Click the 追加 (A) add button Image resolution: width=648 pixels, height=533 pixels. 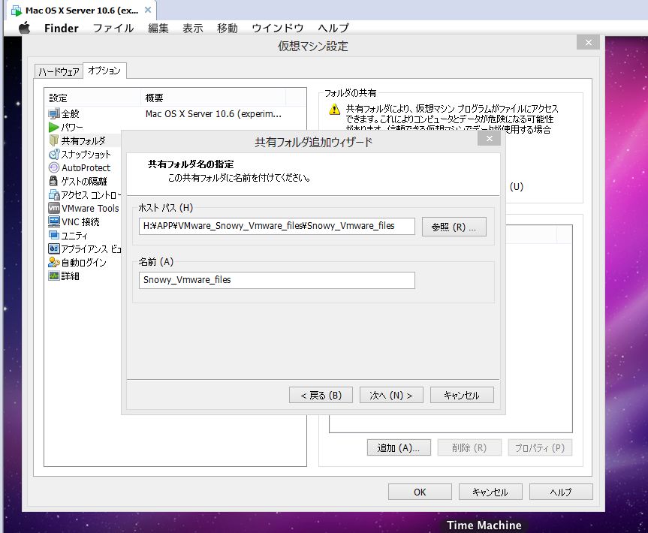[399, 447]
